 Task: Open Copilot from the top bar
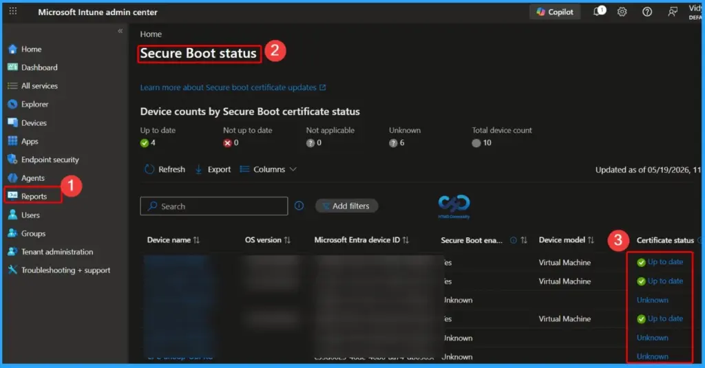(x=555, y=12)
